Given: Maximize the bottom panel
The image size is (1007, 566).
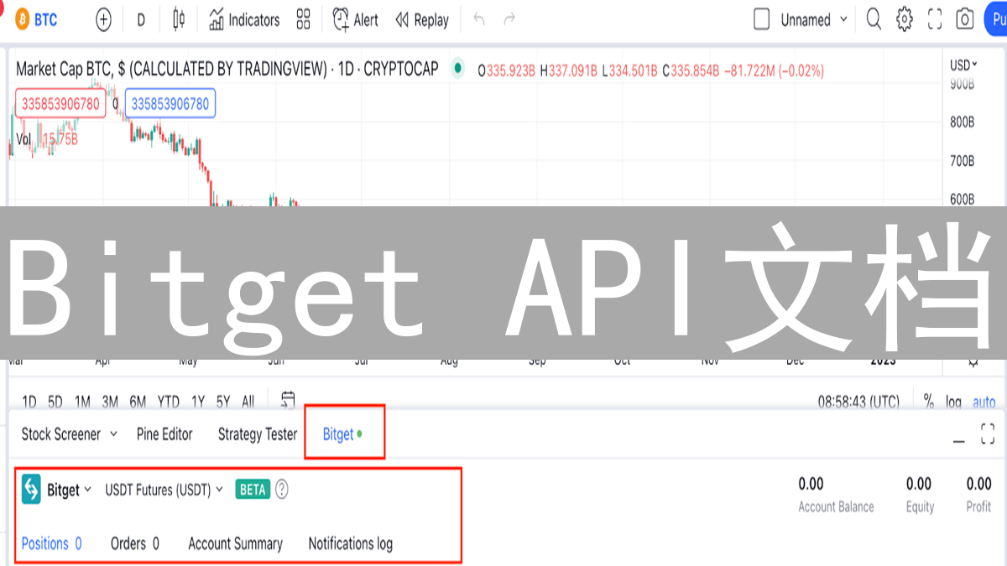Looking at the screenshot, I should coord(988,433).
